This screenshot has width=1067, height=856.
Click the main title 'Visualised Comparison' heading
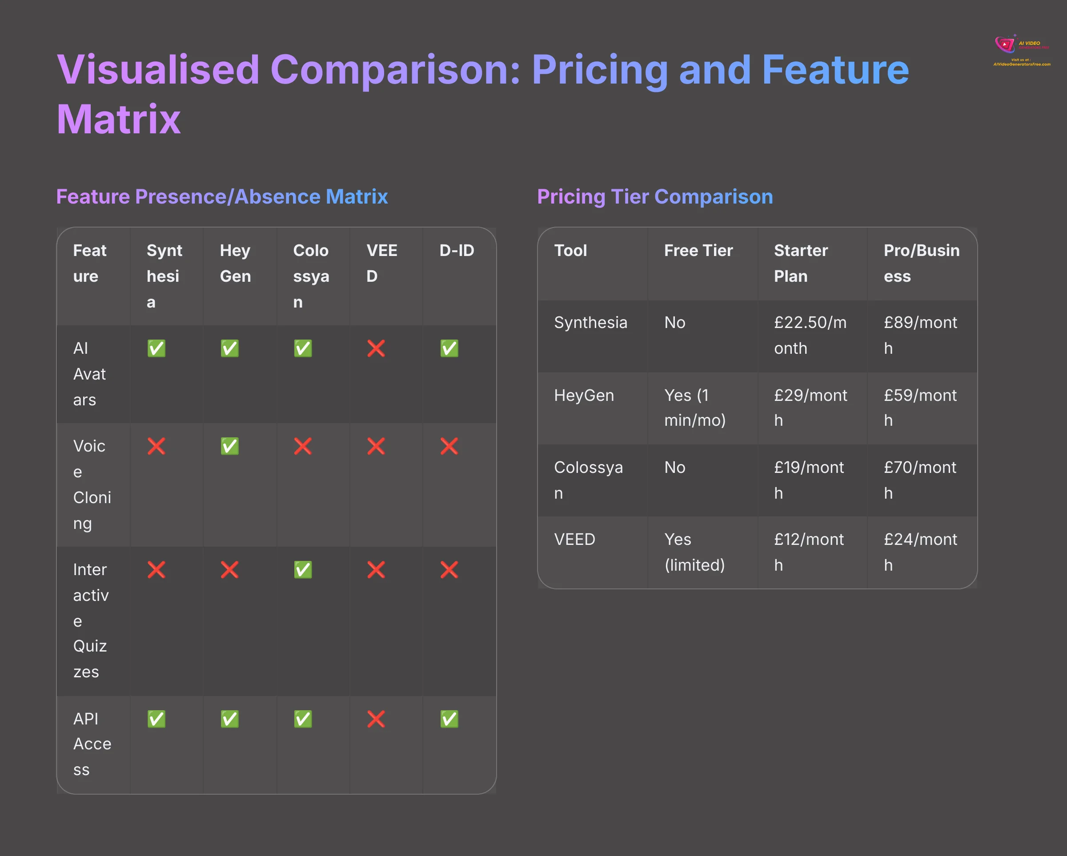click(482, 94)
